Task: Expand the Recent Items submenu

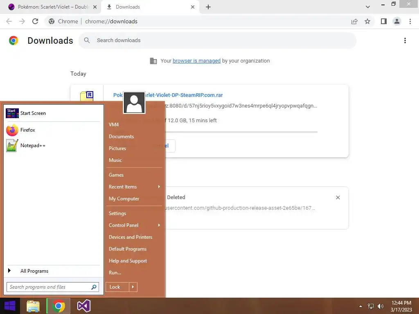Action: pos(134,186)
